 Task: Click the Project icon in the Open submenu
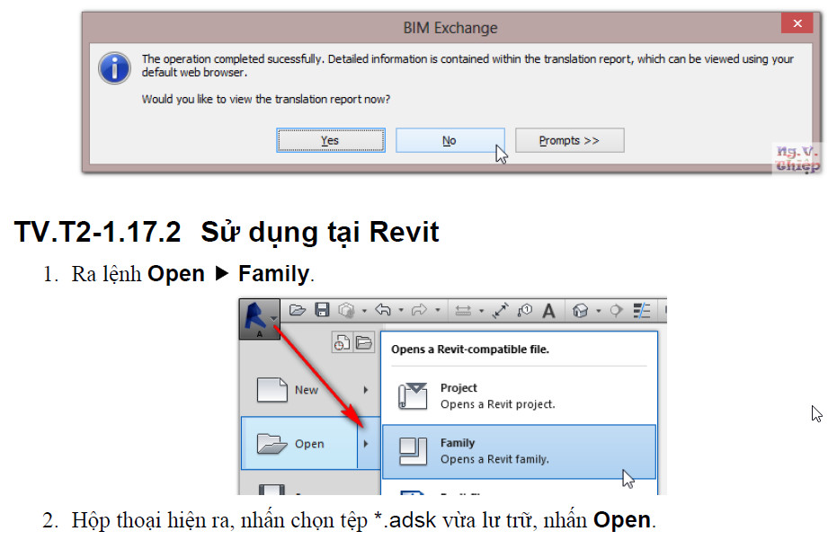(x=413, y=396)
